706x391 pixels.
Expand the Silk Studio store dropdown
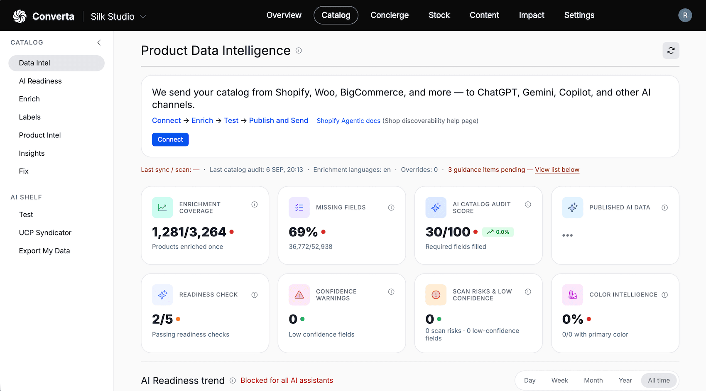point(118,17)
